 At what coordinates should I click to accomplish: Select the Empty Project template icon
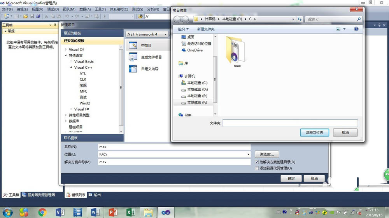click(133, 45)
